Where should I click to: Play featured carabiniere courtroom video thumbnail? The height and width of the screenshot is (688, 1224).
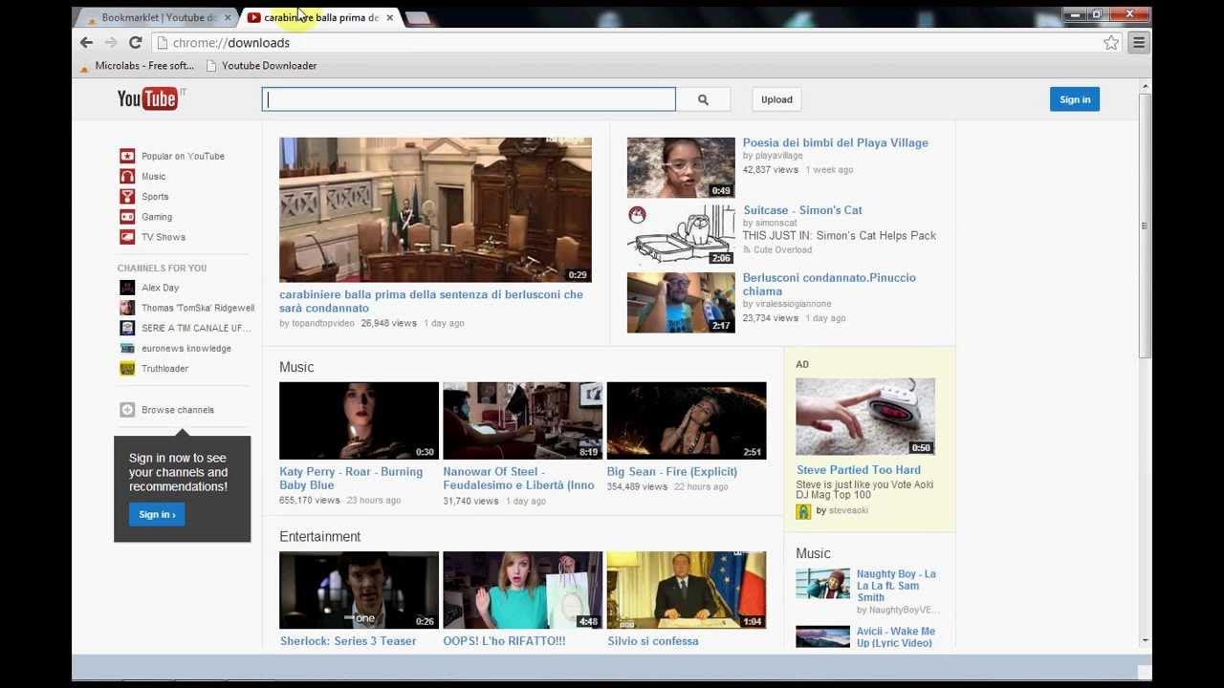(435, 209)
